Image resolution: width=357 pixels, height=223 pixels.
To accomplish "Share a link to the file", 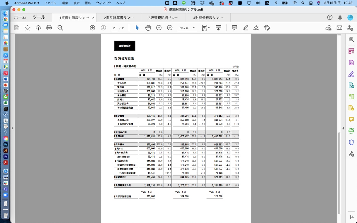I will [328, 28].
